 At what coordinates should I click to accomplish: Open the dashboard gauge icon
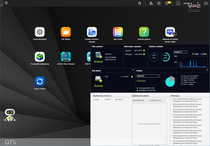click(206, 3)
